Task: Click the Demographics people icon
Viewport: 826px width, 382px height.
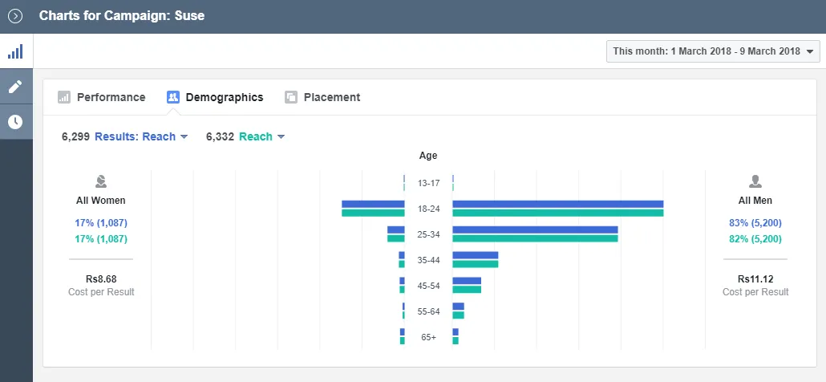Action: 173,97
